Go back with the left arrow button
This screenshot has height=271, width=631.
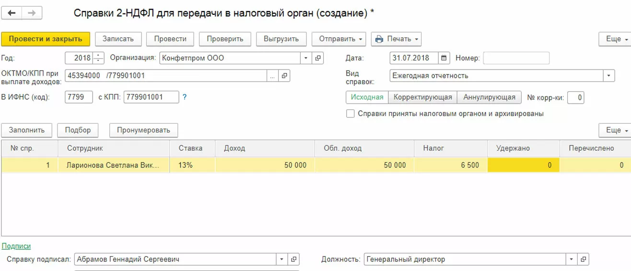coord(12,13)
